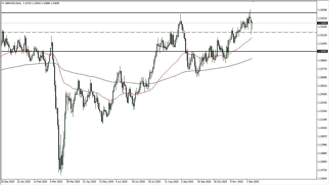The image size is (329, 185).
Task: Click the 6 Mar 2020 date label
Action: coord(56,182)
